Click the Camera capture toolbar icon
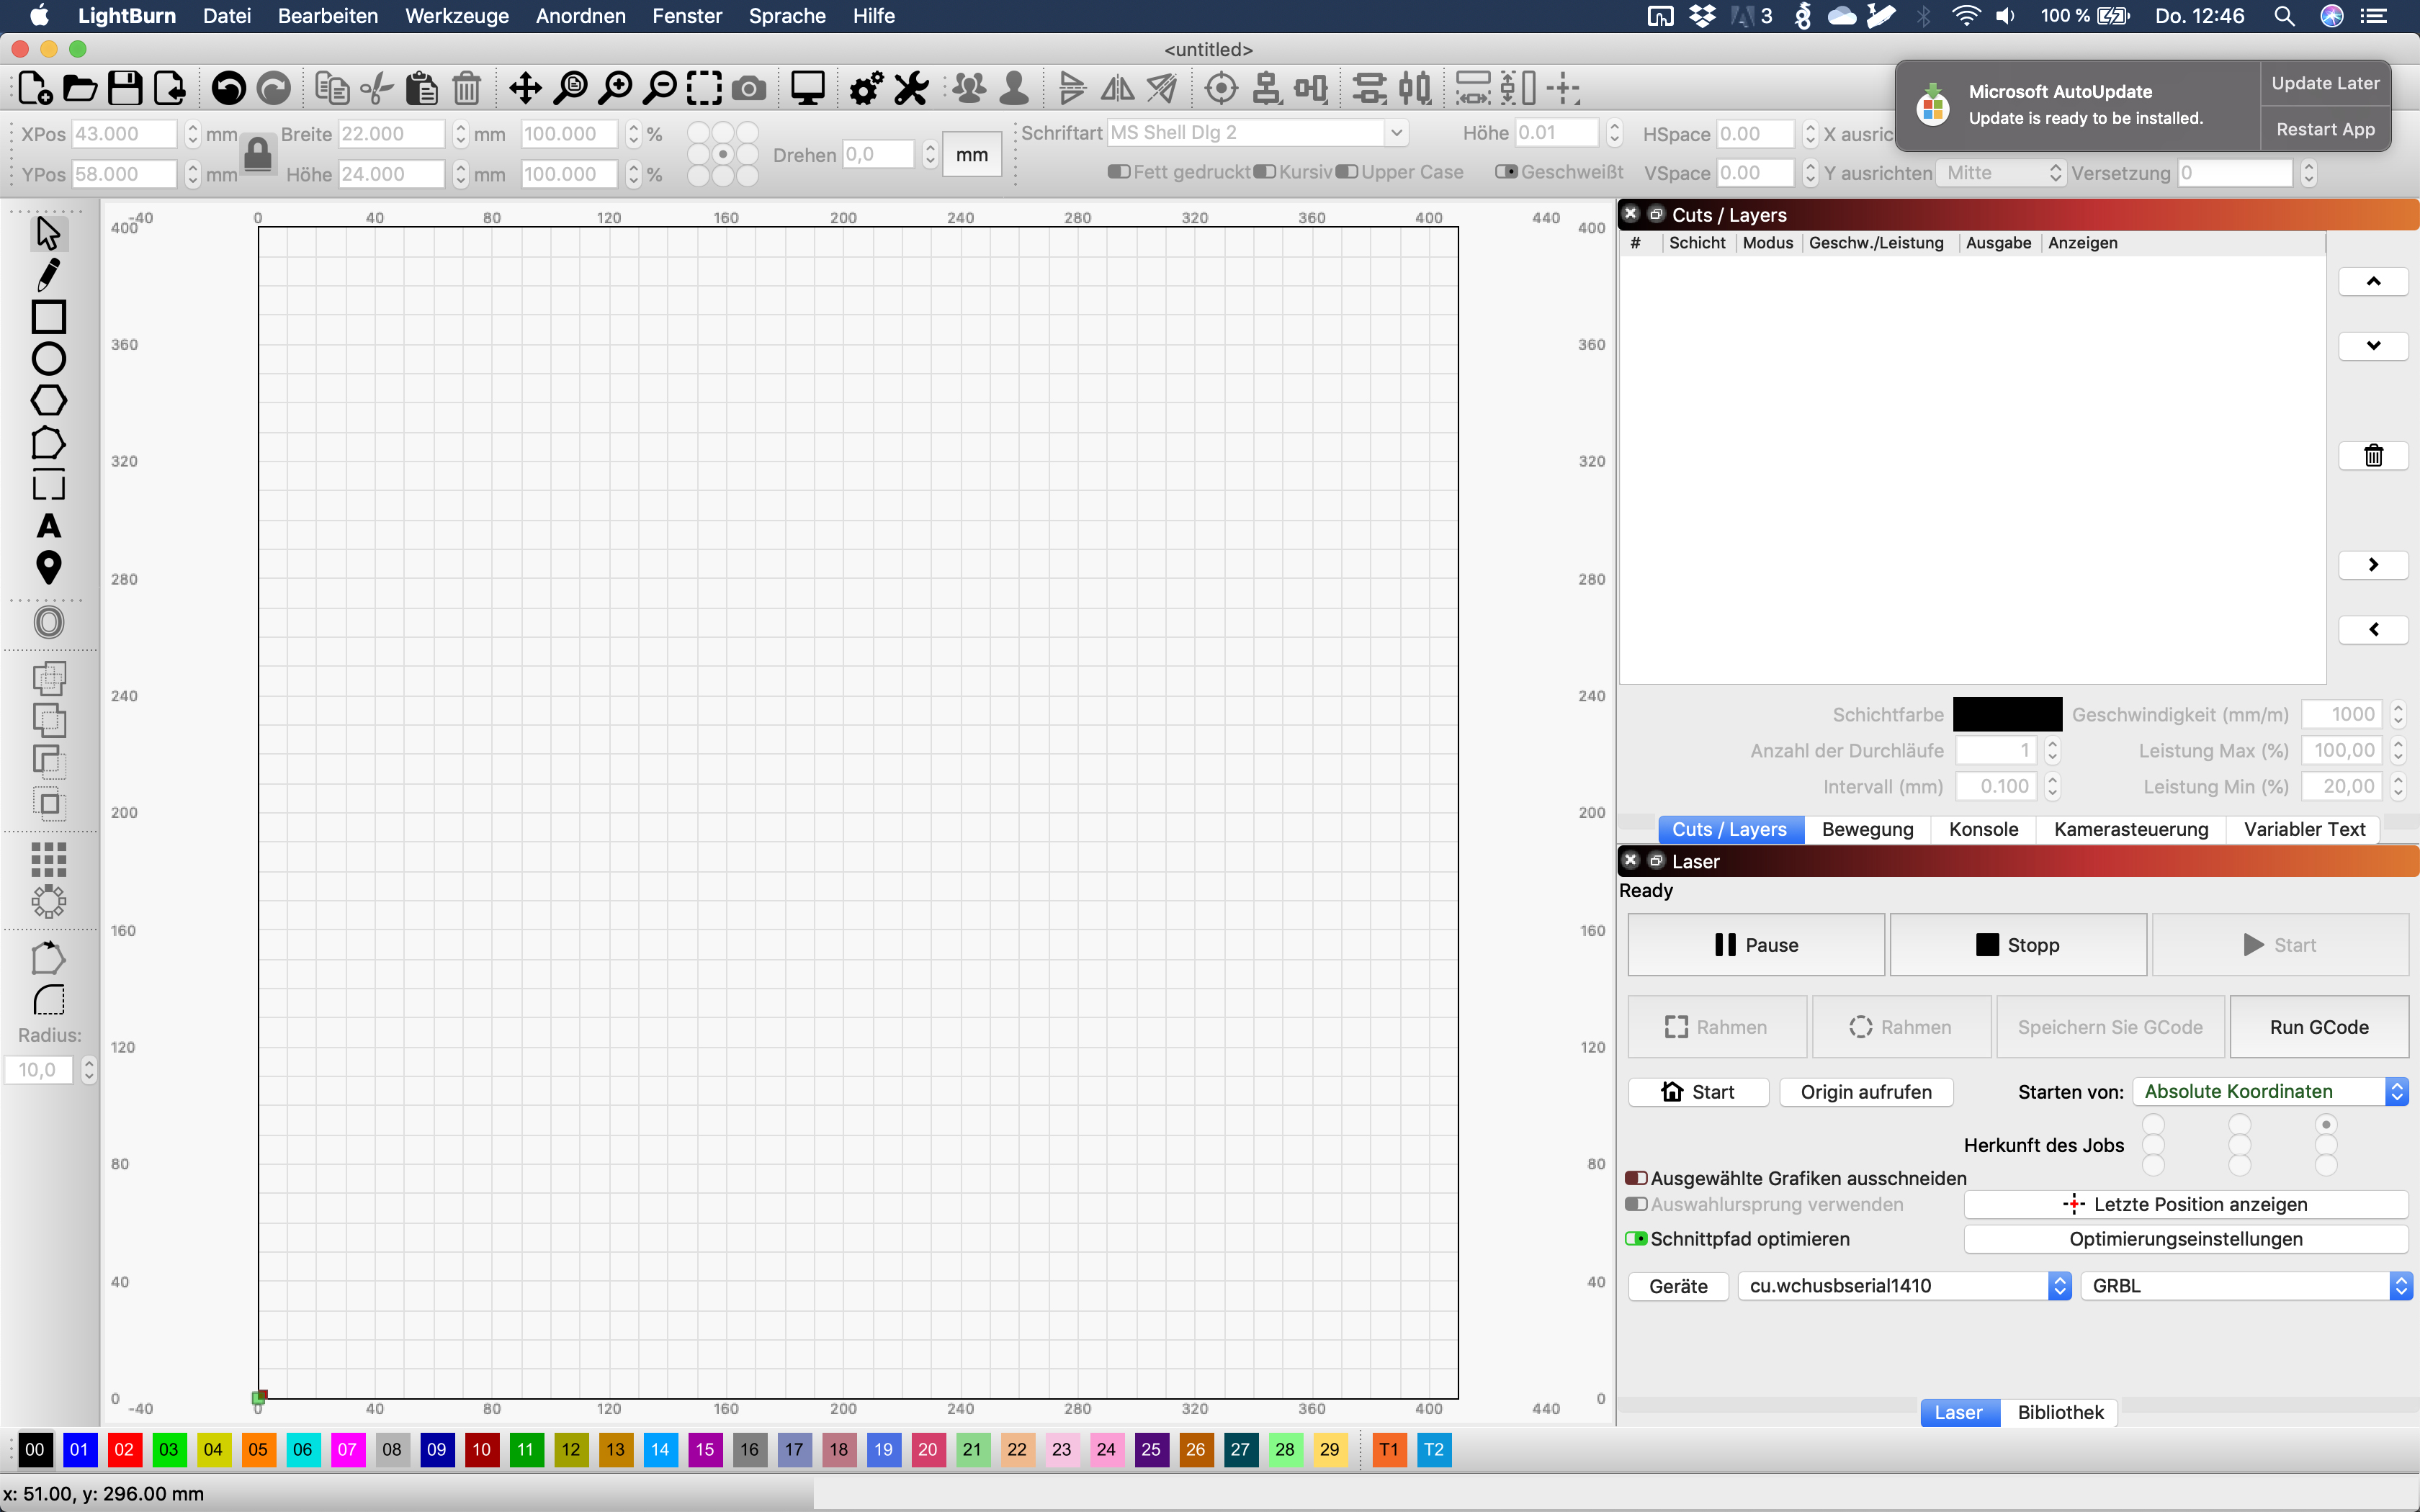Image resolution: width=2420 pixels, height=1512 pixels. point(749,88)
